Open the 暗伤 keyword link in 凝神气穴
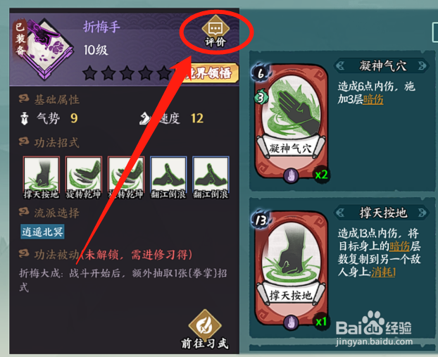438x357 pixels. point(373,99)
